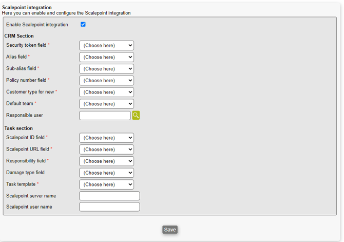Screen dimensions: 344x242
Task: Open the Security token field dropdown
Action: coord(106,45)
